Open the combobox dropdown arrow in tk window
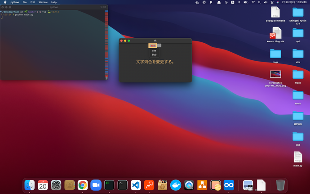The width and height of the screenshot is (310, 194). (159, 45)
